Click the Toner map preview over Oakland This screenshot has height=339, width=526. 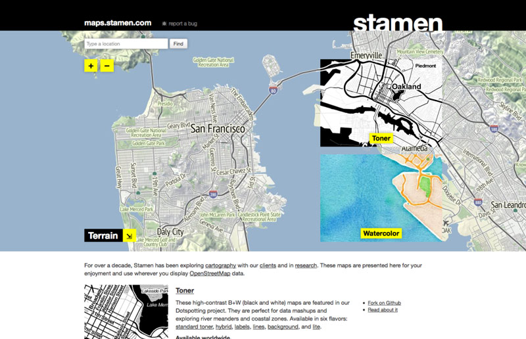pos(381,103)
